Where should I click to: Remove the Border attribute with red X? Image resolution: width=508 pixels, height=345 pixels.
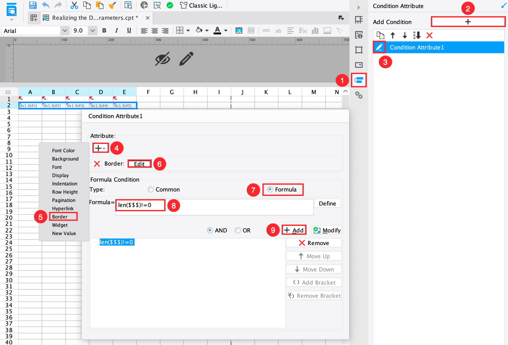tap(97, 164)
